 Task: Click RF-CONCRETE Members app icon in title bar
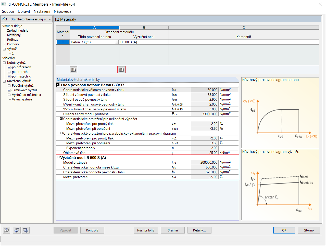(x=4, y=4)
